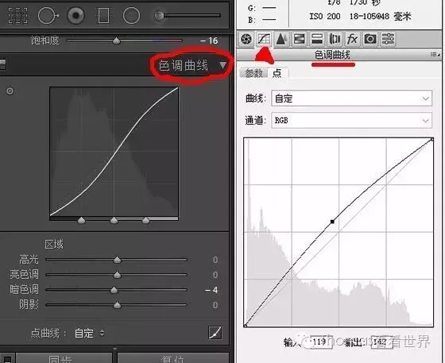Open the Camera Calibration panel icon
Screen dimensions: 445x363
(370, 39)
